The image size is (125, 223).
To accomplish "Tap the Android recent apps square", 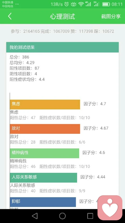I will click(90, 216).
